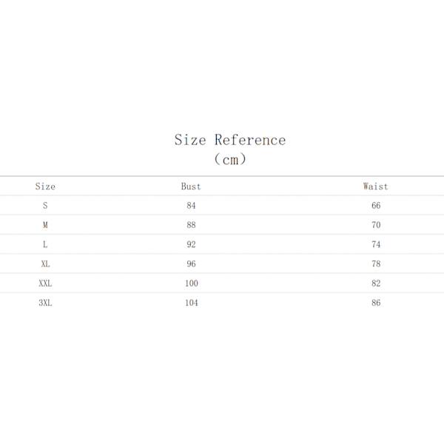Screen dimensions: 444x444
Task: Click waist value 66
Action: (x=376, y=205)
